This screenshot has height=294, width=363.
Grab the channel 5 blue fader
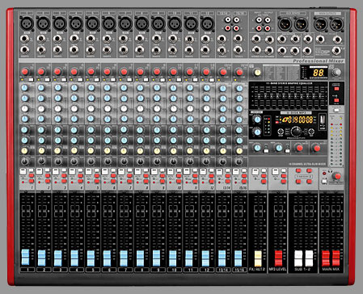91,258
